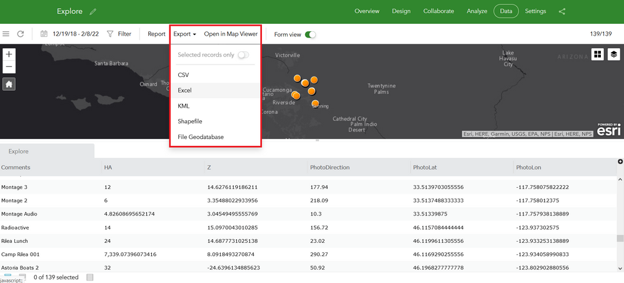
Task: Click the share icon in header
Action: (x=562, y=11)
